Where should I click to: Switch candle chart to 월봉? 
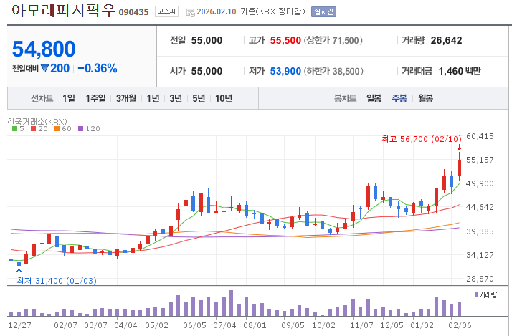425,98
